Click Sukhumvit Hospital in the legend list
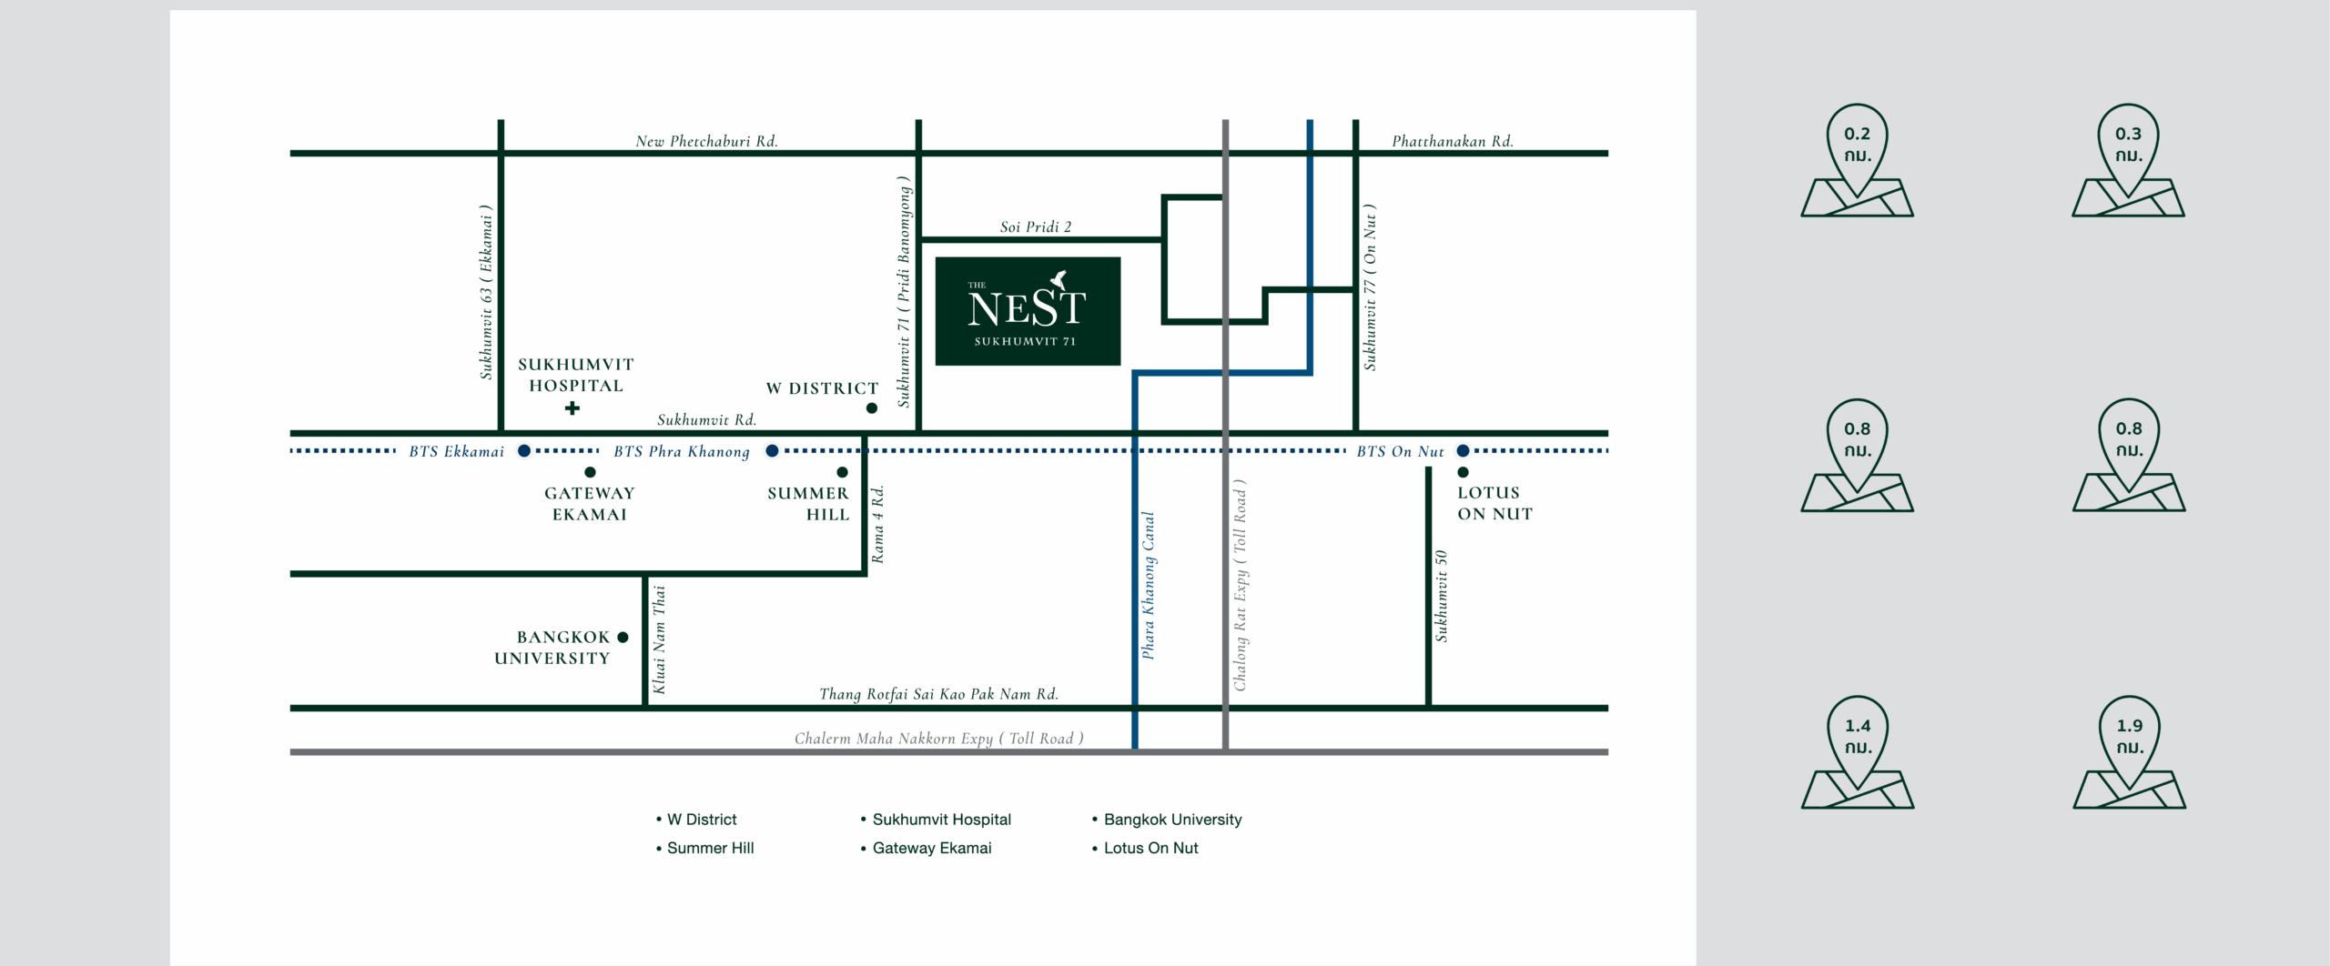2330x966 pixels. (x=941, y=820)
